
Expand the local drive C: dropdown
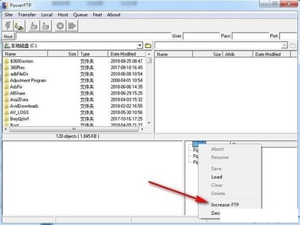140,46
